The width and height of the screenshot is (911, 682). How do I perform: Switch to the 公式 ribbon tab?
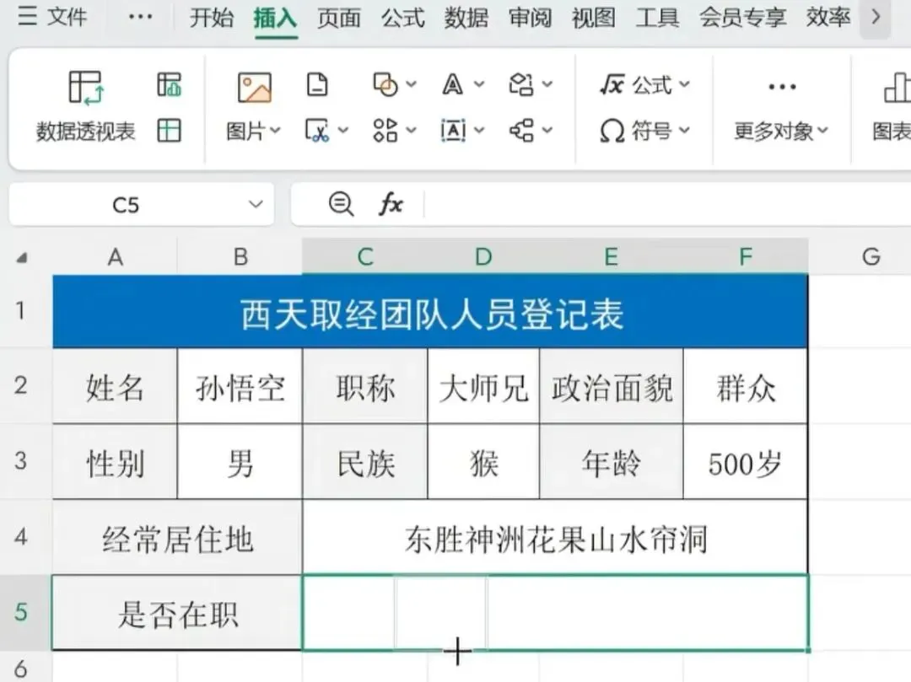click(402, 18)
